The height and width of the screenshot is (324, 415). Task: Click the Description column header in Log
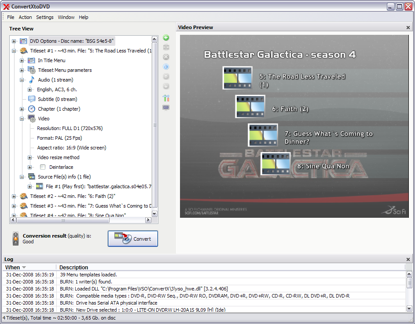pyautogui.click(x=231, y=267)
